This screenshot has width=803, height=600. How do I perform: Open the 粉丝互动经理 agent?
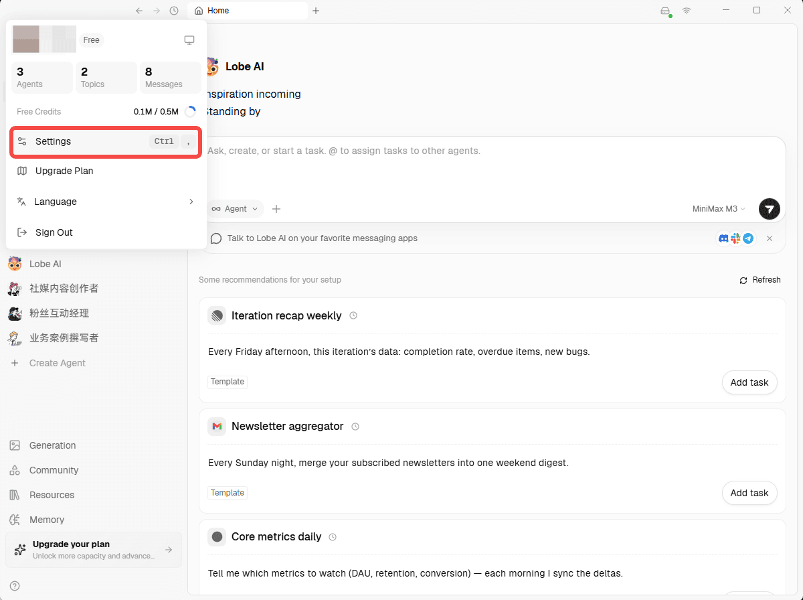pos(94,313)
